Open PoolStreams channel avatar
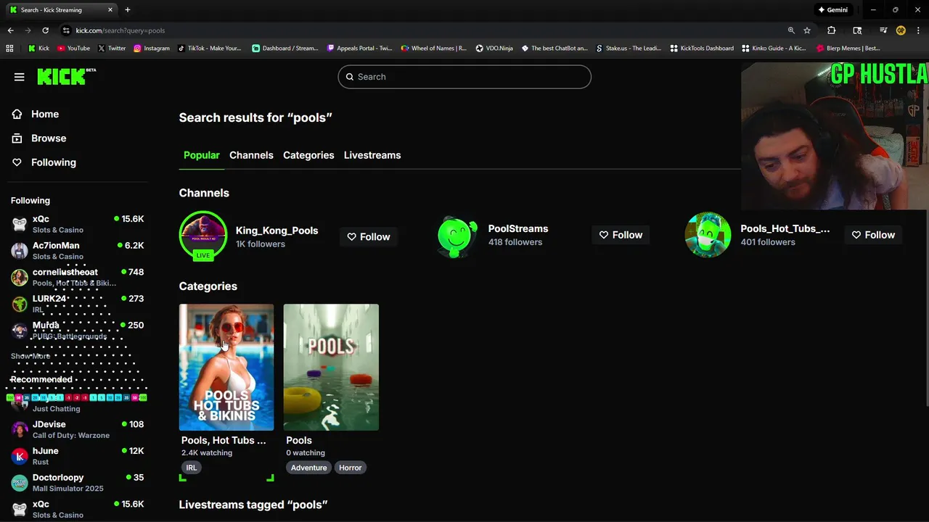 click(457, 235)
